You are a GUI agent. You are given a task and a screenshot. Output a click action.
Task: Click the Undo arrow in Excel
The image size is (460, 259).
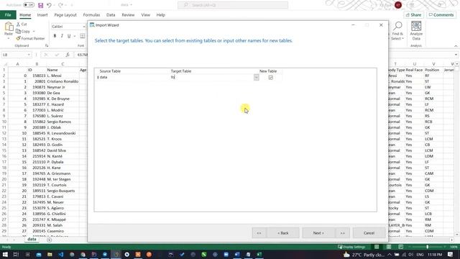(49, 5)
